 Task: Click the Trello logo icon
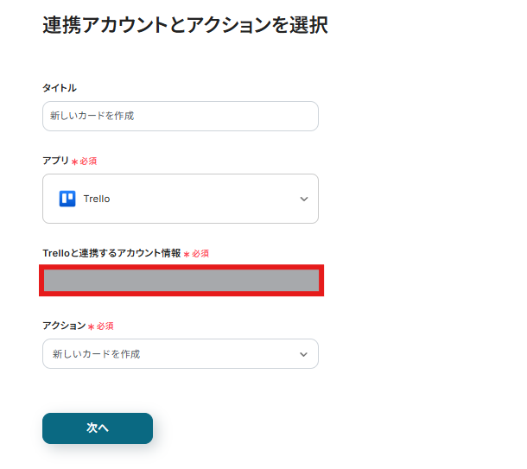coord(67,199)
